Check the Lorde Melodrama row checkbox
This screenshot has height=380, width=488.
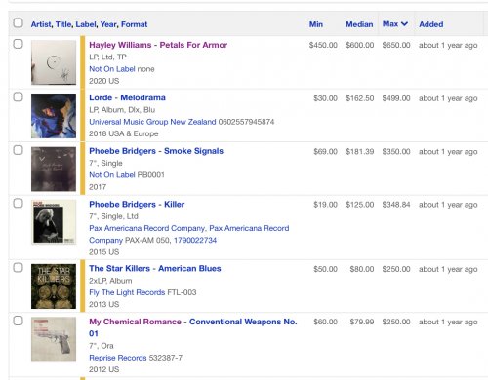pos(19,96)
